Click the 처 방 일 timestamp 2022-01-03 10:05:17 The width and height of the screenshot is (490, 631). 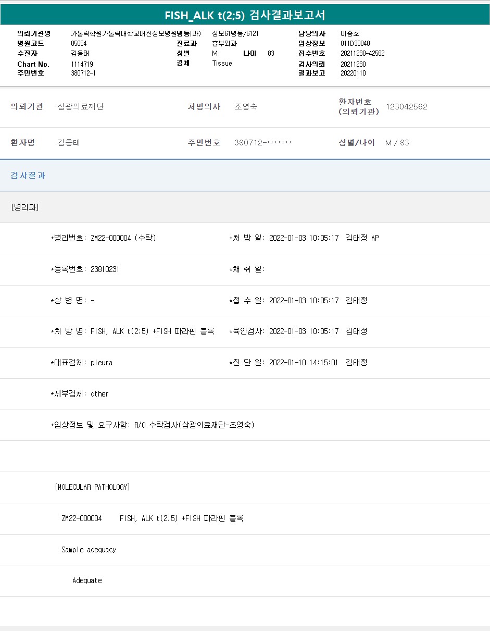[304, 238]
